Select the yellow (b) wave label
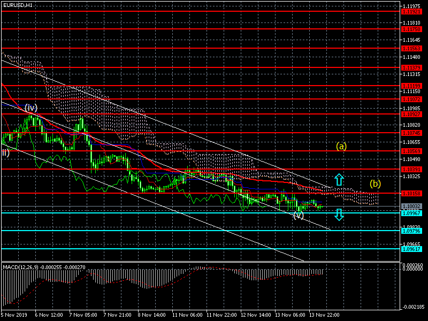This screenshot has width=428, height=321. pos(376,184)
